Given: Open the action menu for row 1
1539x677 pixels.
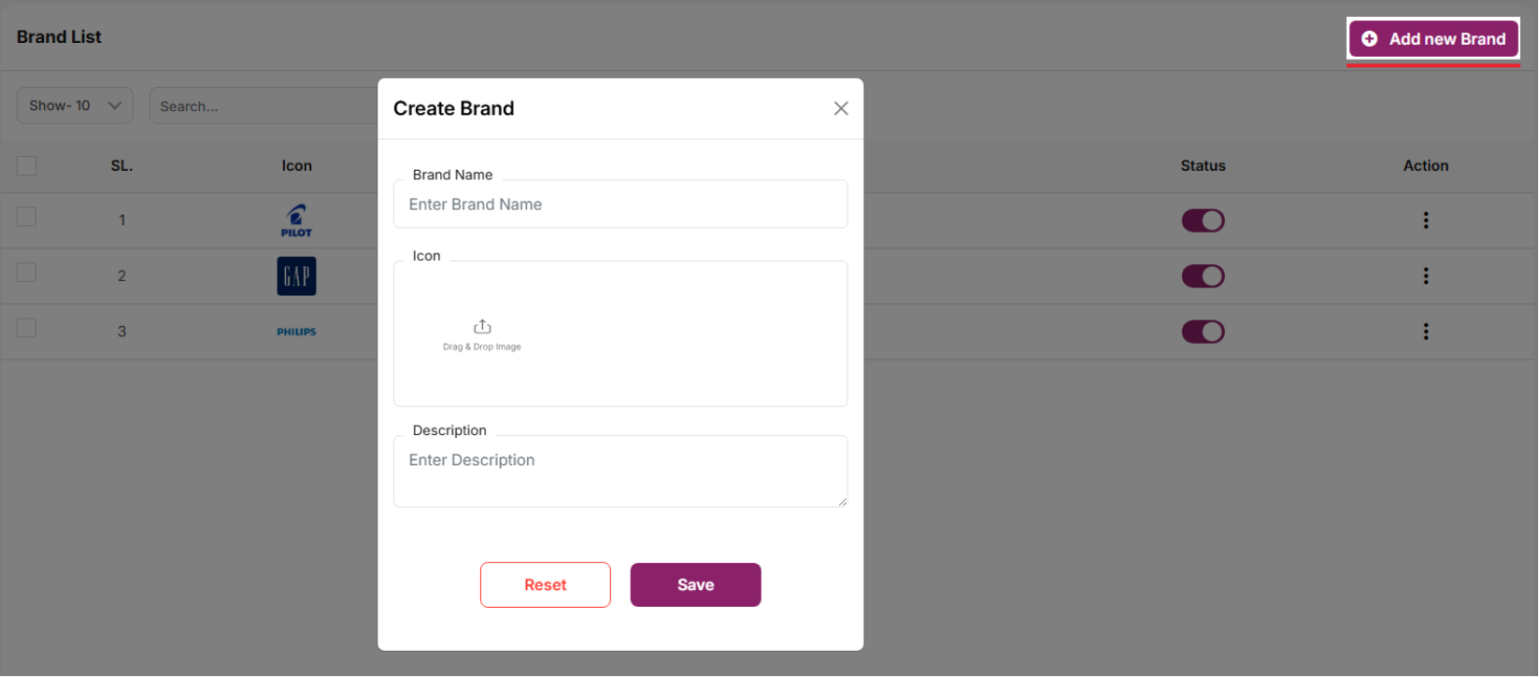Looking at the screenshot, I should tap(1425, 220).
